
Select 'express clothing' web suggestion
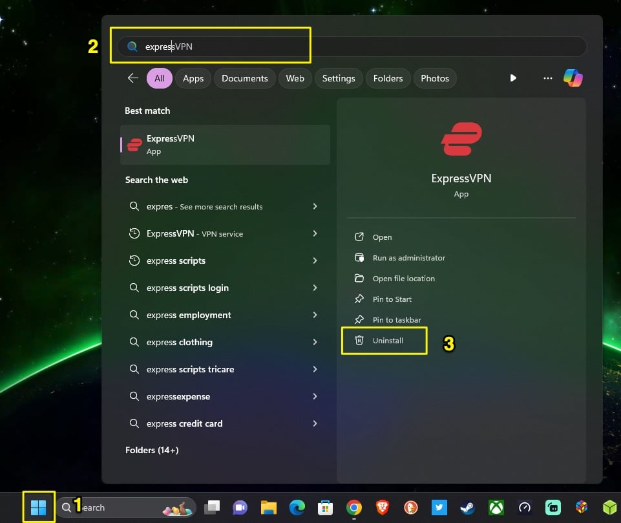coord(225,342)
